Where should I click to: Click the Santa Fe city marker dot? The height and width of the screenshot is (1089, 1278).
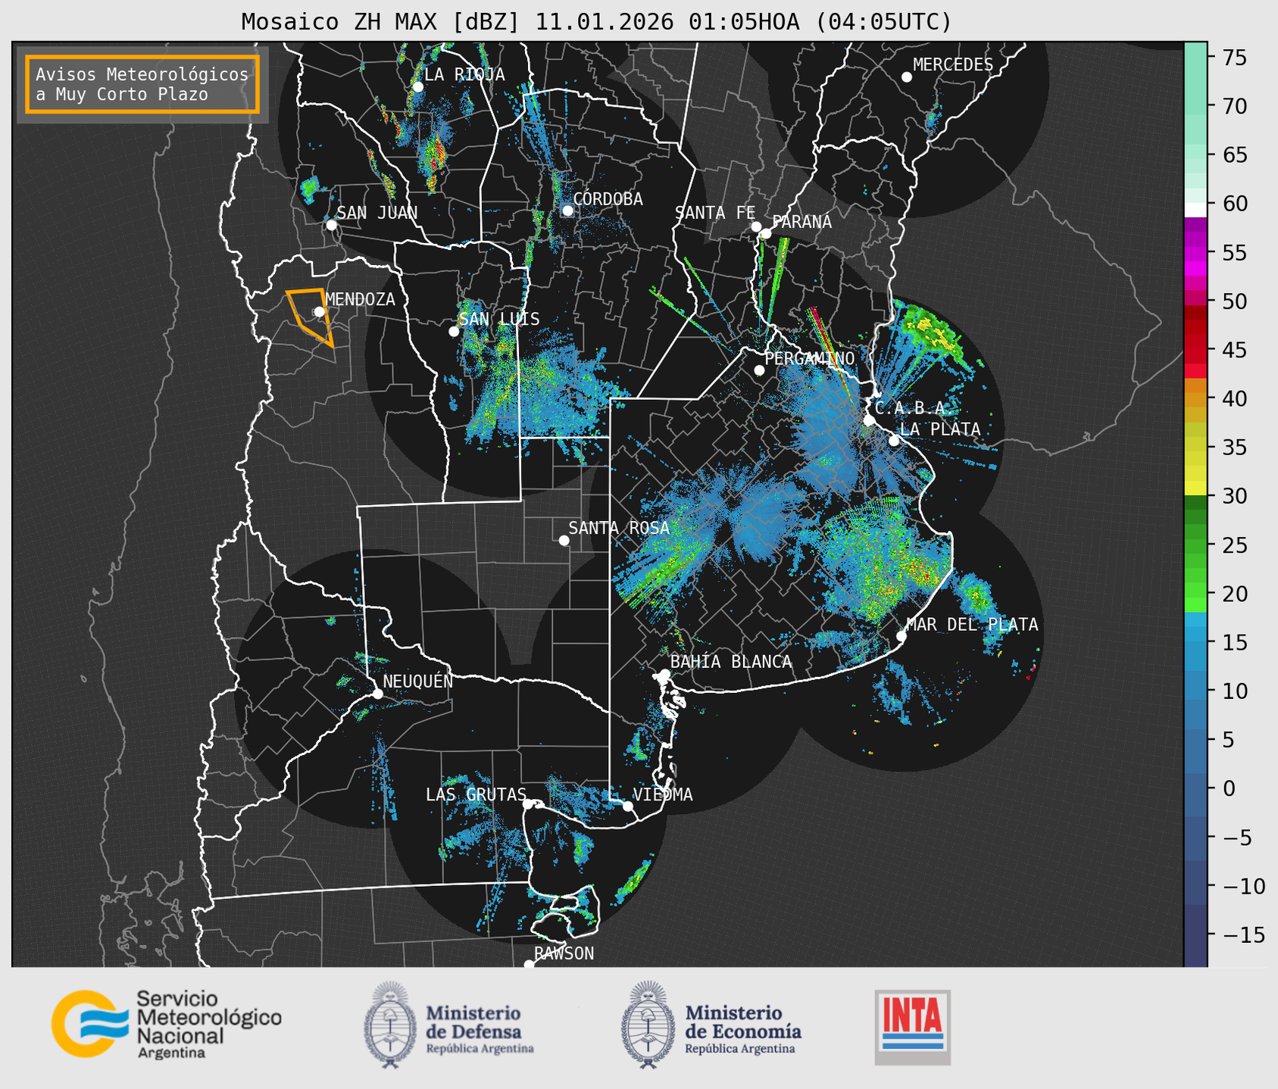pos(756,226)
